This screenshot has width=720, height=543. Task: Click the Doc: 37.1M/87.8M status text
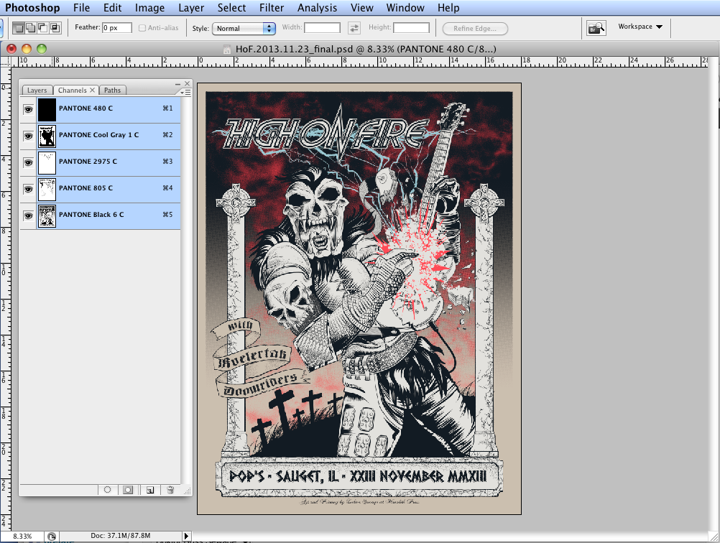pos(120,536)
